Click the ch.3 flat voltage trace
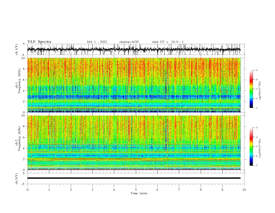 point(134,178)
